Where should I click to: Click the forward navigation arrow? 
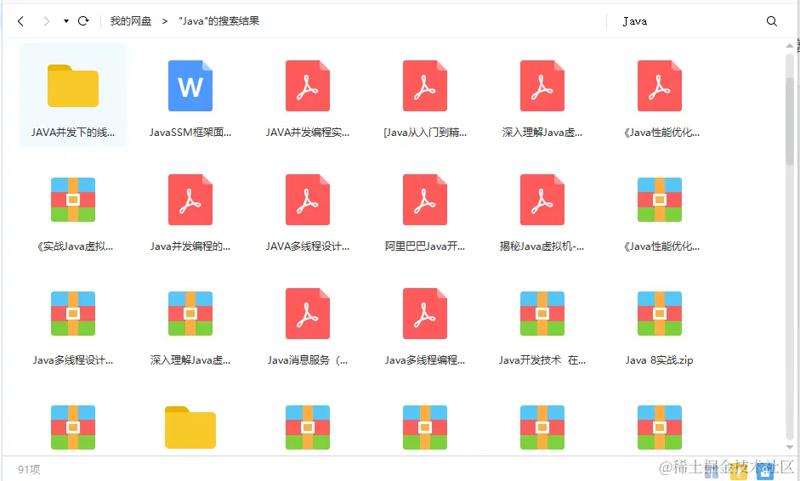[47, 21]
